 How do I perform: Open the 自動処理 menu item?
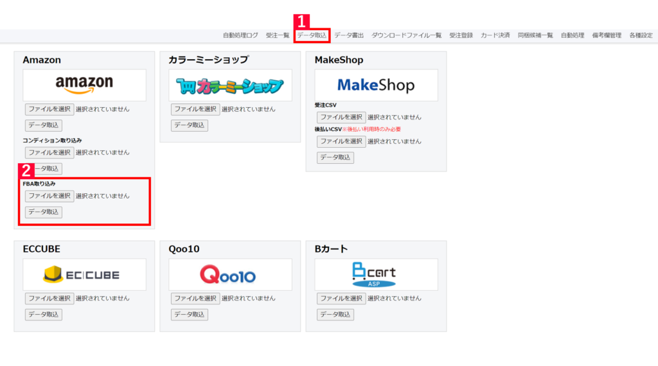[x=573, y=35]
